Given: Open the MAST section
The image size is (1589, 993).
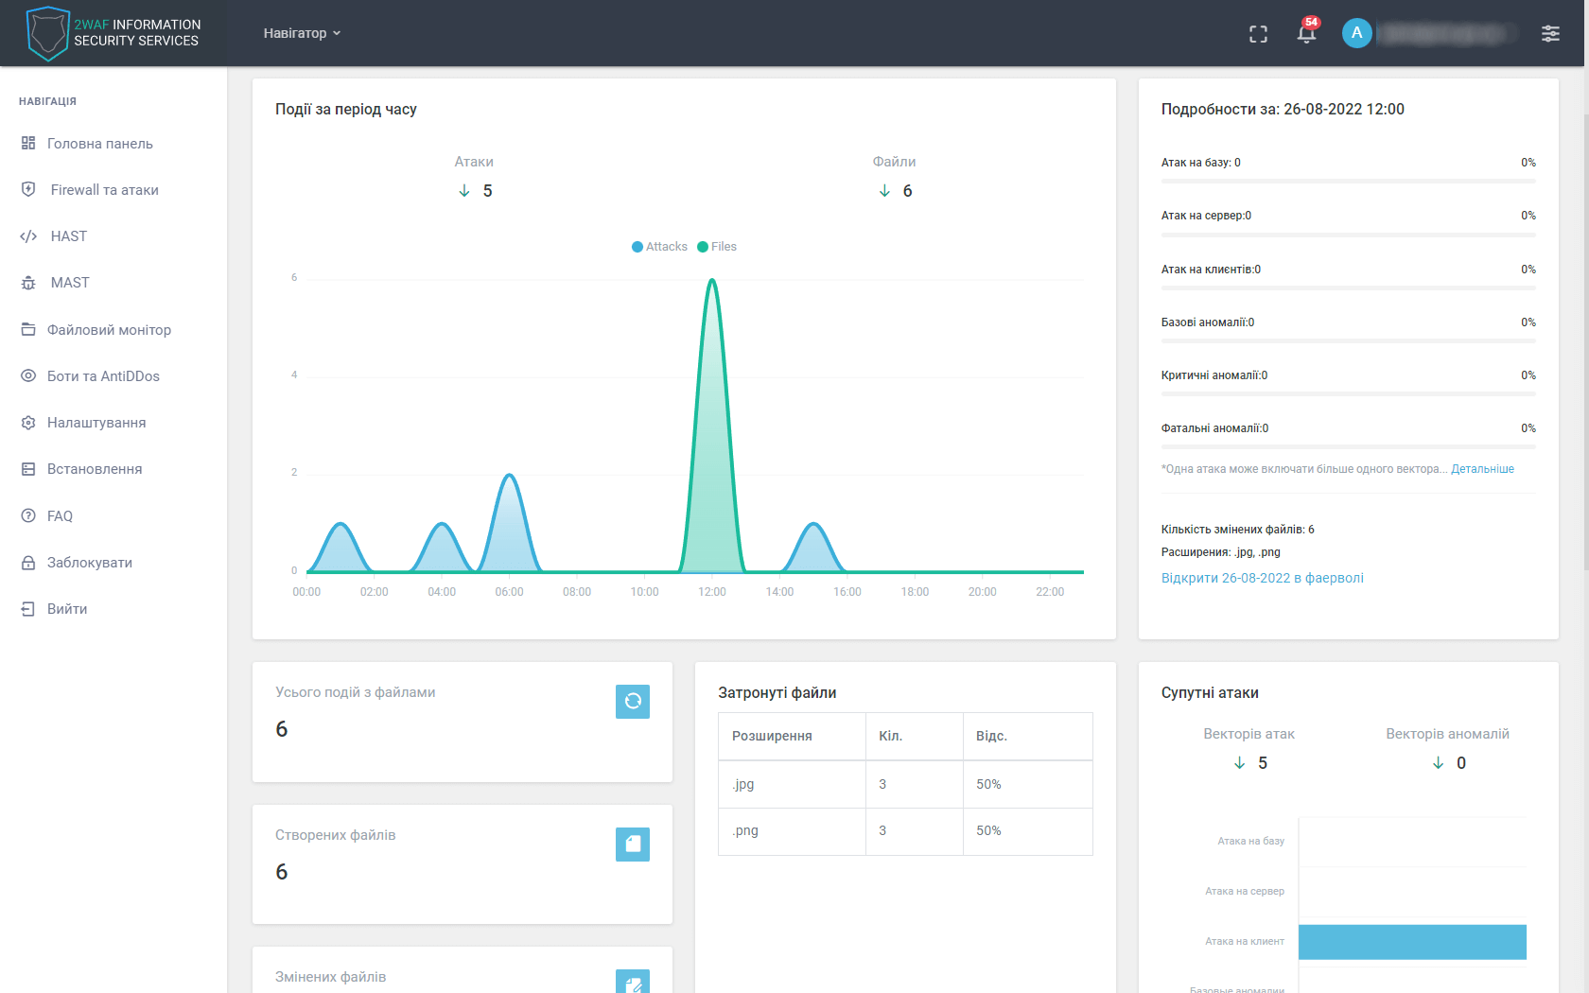Looking at the screenshot, I should (67, 282).
